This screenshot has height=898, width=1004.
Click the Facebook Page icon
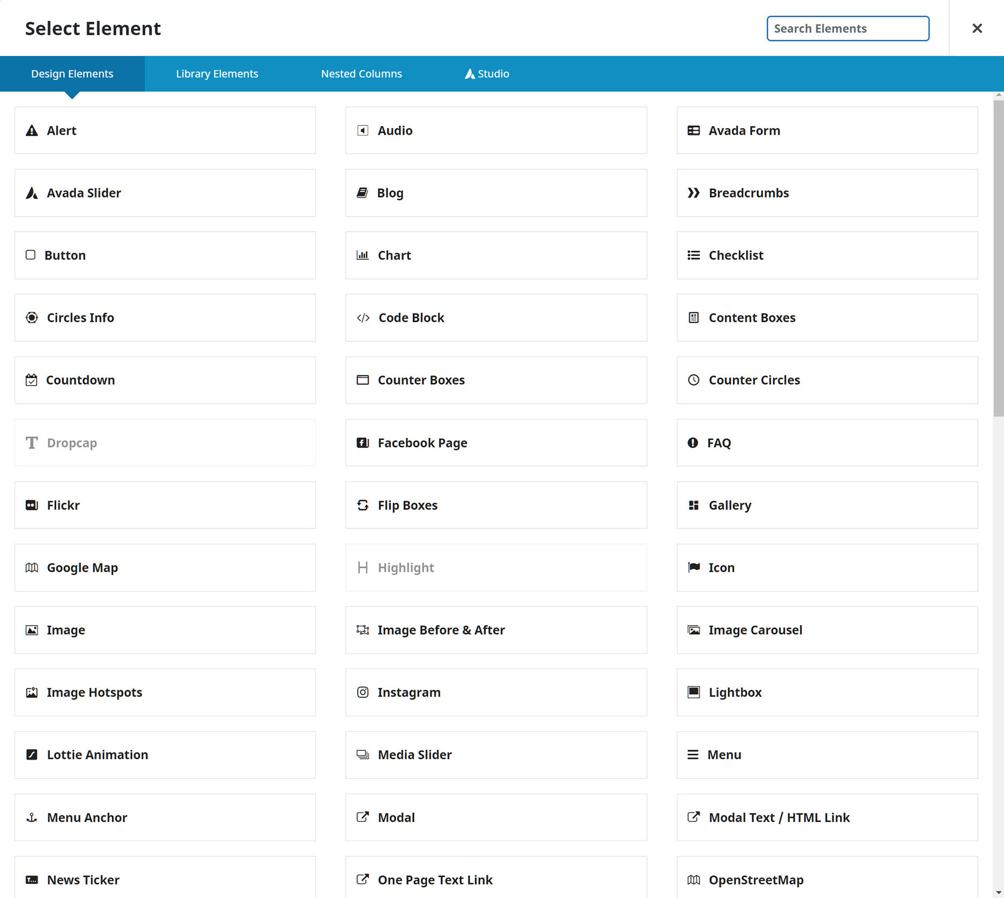(x=363, y=443)
